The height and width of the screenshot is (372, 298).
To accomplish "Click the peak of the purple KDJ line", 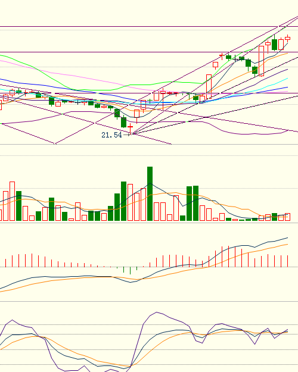I will click(156, 312).
